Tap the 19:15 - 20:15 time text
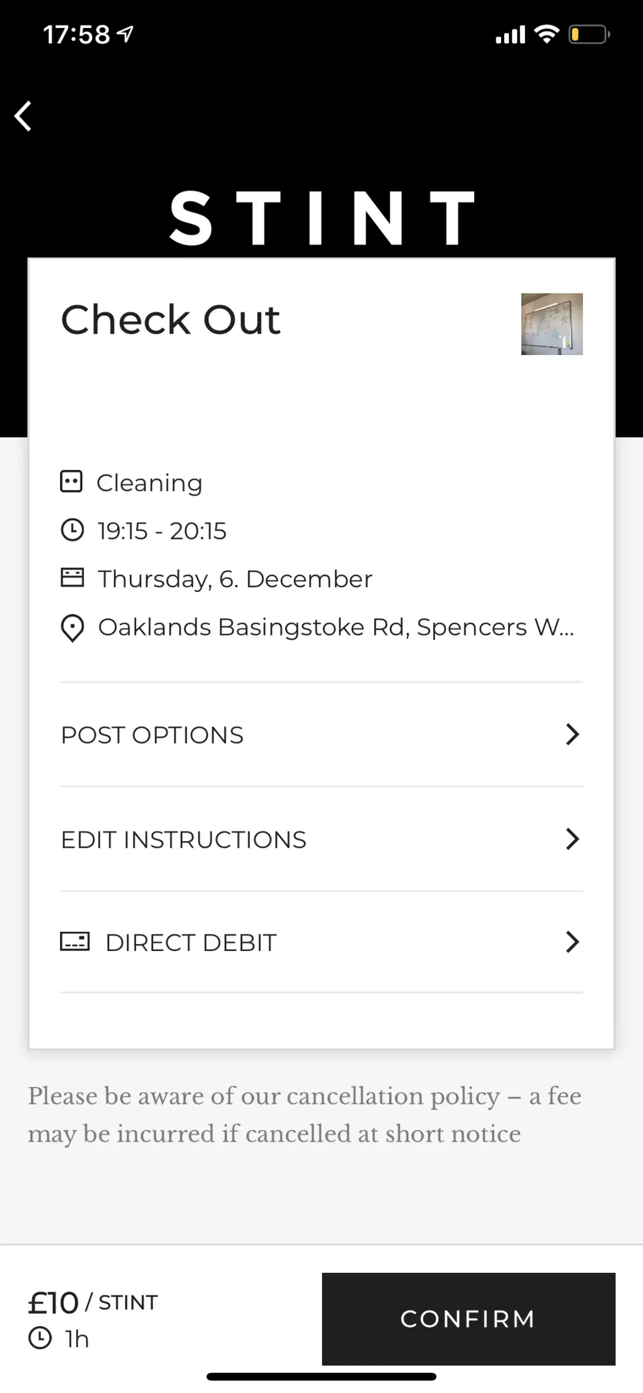Screen dimensions: 643x1393 [x=162, y=530]
